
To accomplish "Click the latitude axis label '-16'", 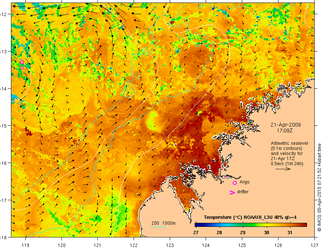I will click(4, 163).
